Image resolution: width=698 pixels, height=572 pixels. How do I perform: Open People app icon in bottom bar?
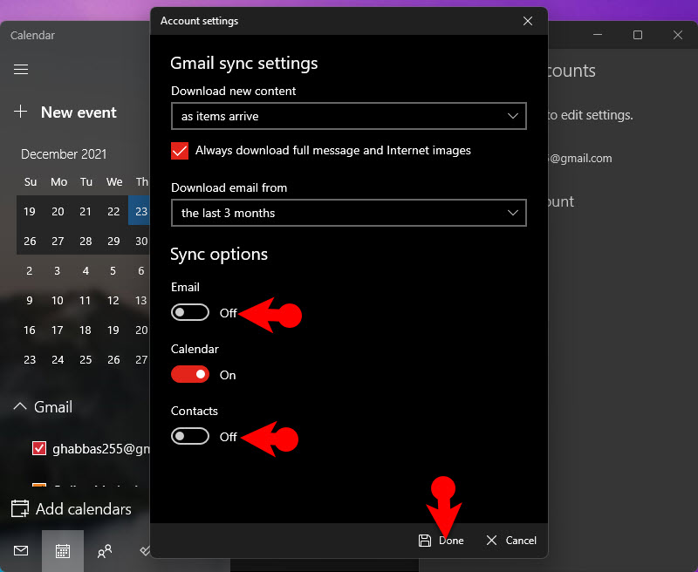[x=105, y=551]
